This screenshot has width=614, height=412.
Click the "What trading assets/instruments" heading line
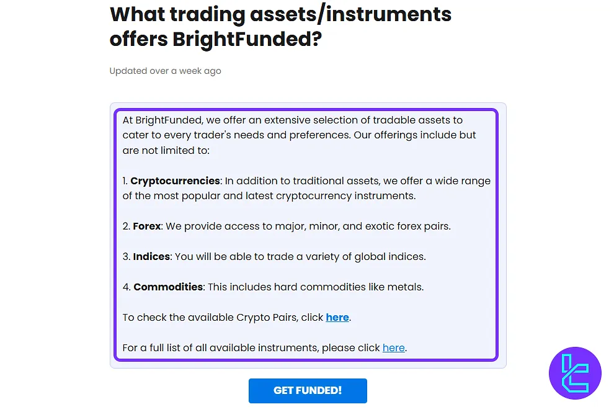coord(280,14)
